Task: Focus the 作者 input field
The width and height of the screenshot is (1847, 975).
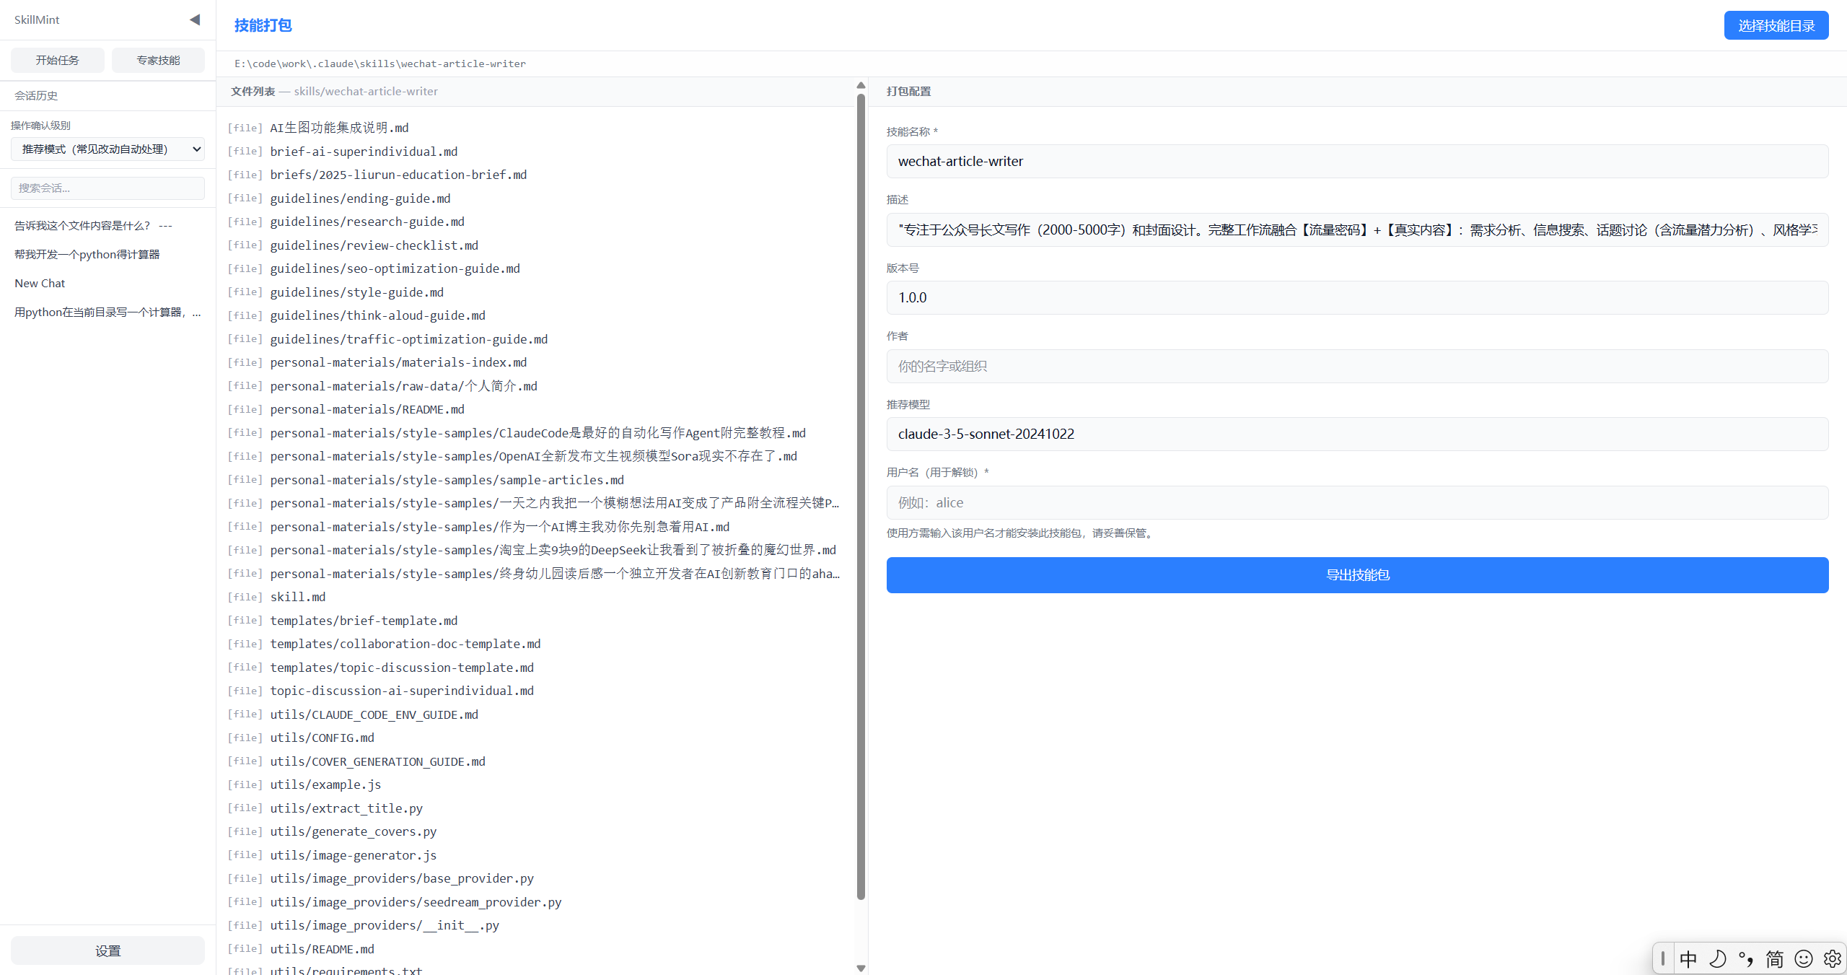Action: [x=1357, y=366]
